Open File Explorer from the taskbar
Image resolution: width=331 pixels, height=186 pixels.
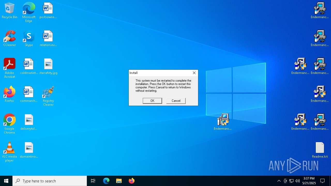click(x=119, y=181)
